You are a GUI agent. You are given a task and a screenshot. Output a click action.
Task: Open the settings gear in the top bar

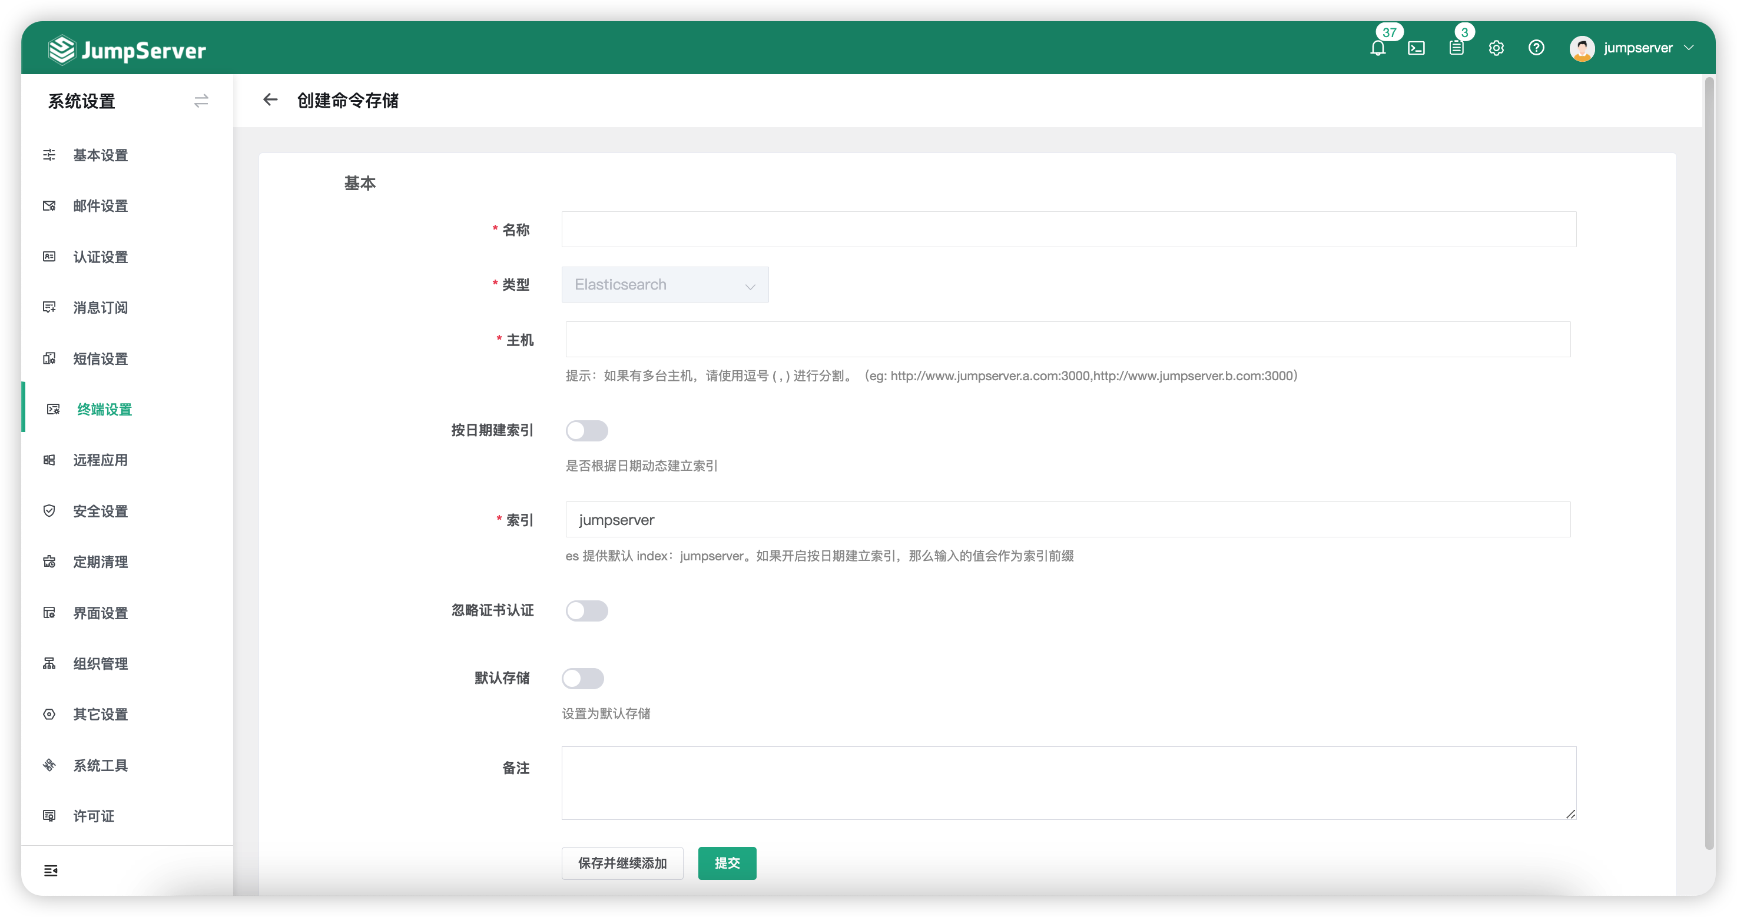1496,48
